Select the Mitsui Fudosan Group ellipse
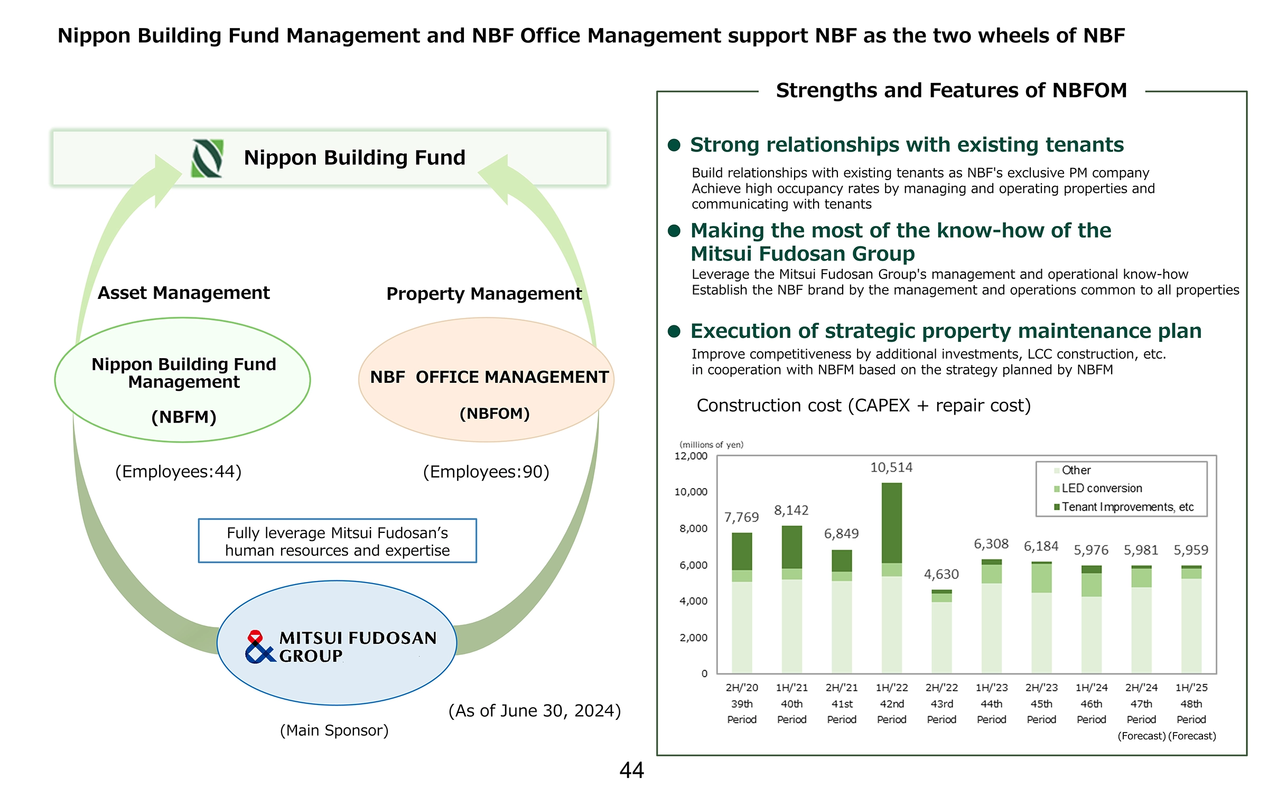The image size is (1268, 789). (x=337, y=643)
